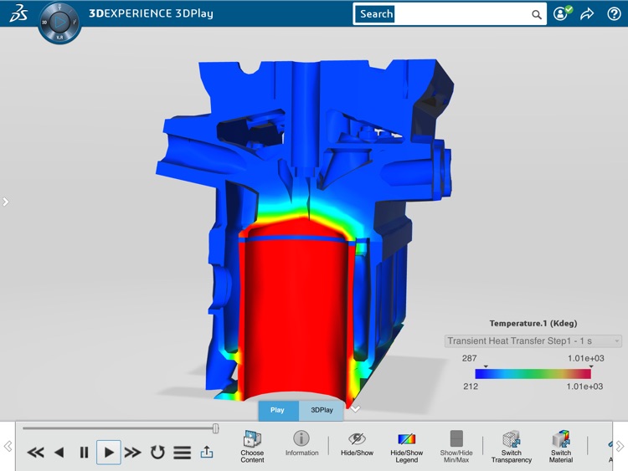The height and width of the screenshot is (471, 628).
Task: Click the legend value 287
Action: 469,358
